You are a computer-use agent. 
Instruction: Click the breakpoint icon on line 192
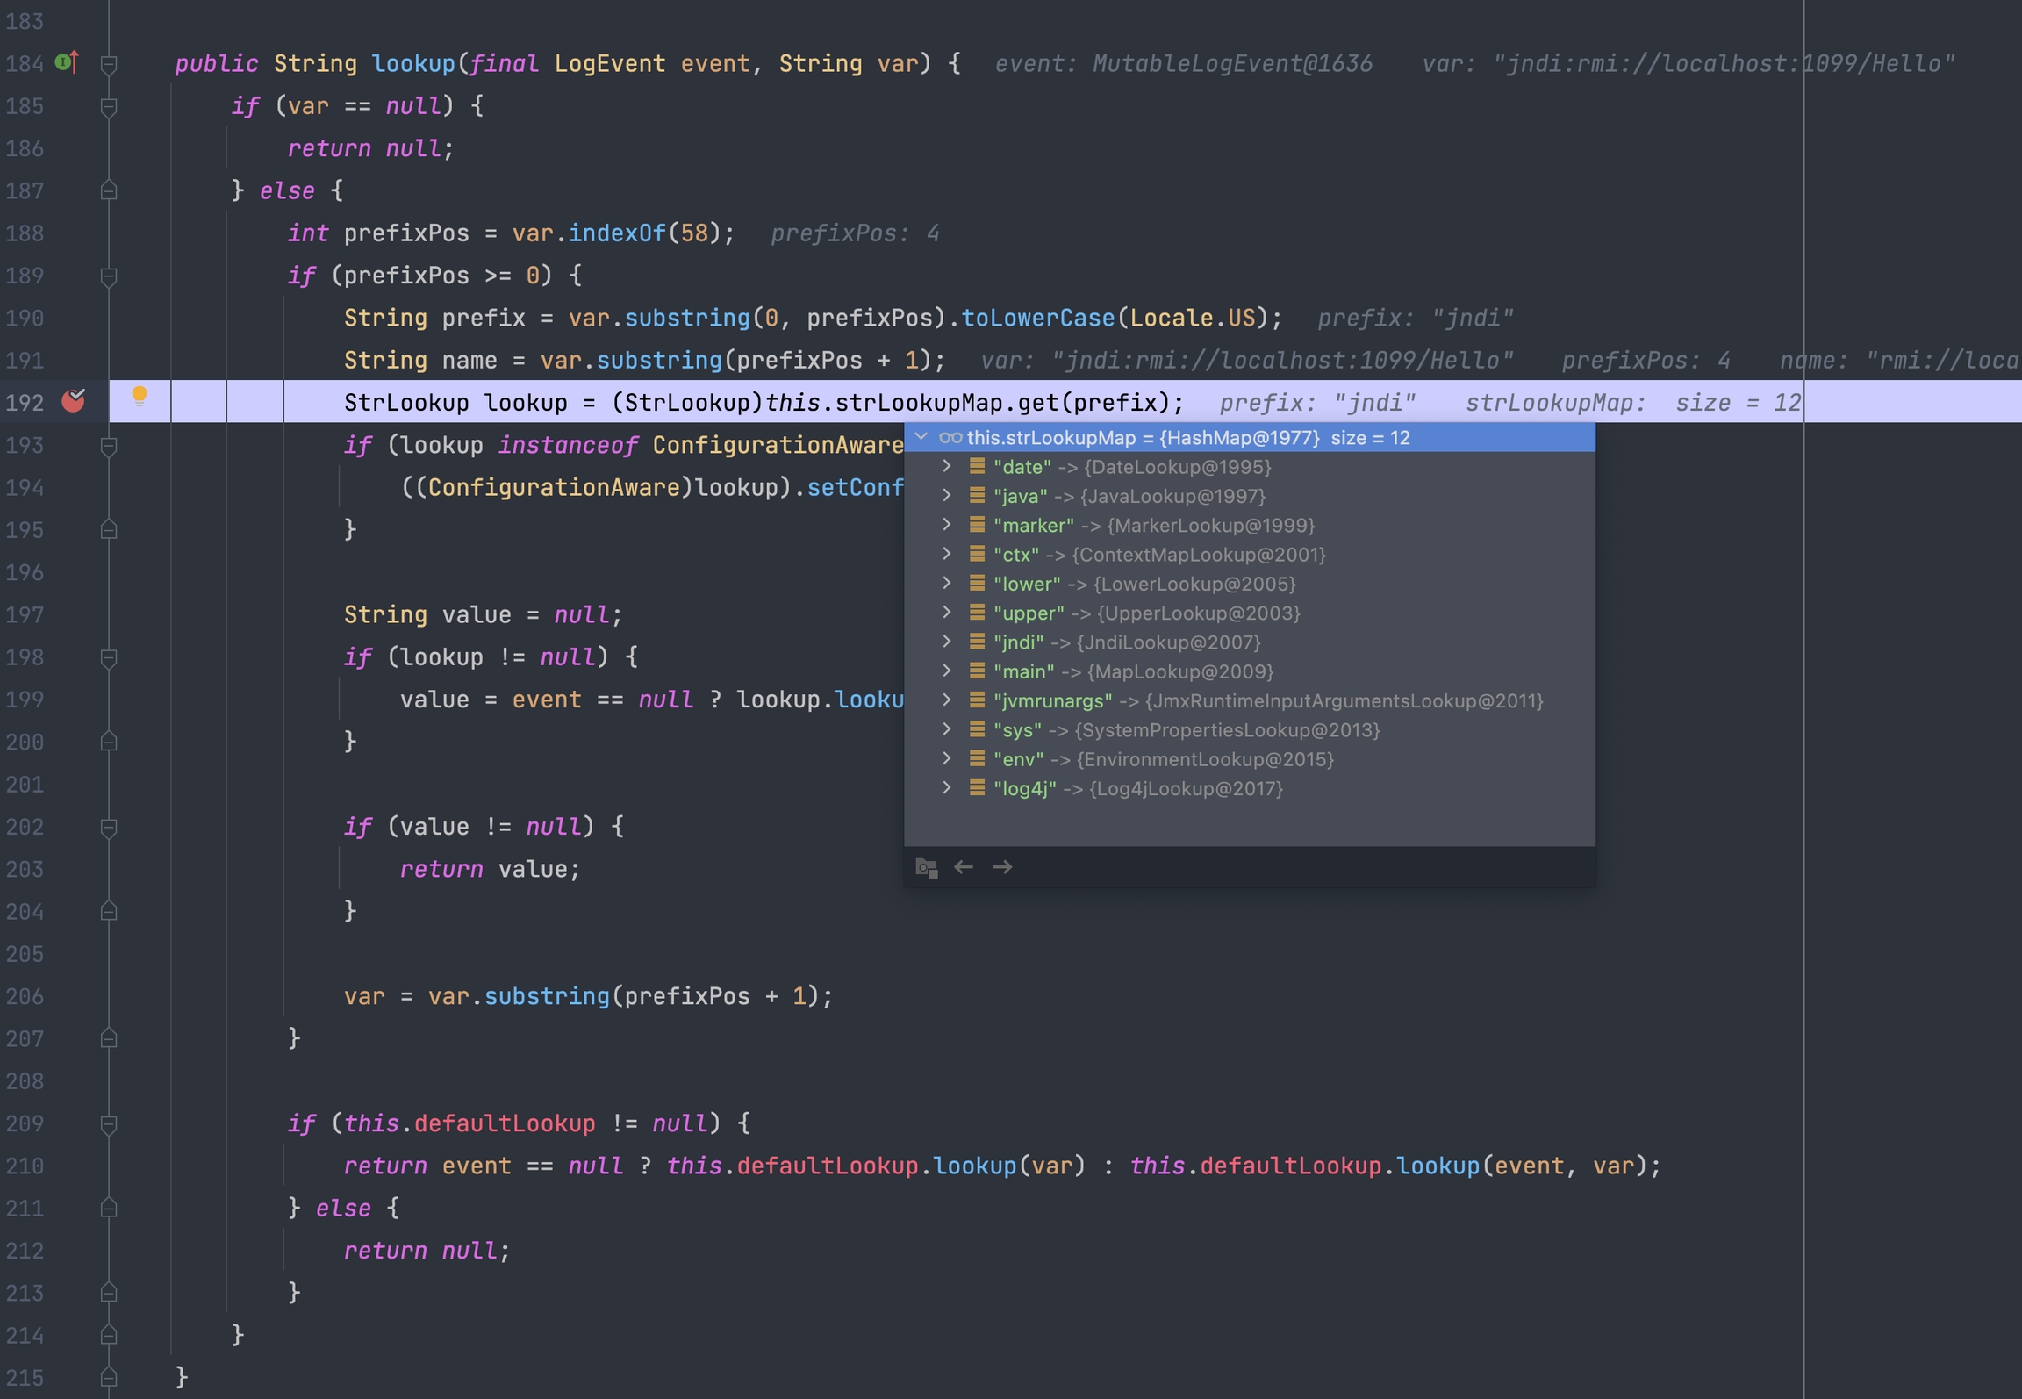(x=74, y=401)
